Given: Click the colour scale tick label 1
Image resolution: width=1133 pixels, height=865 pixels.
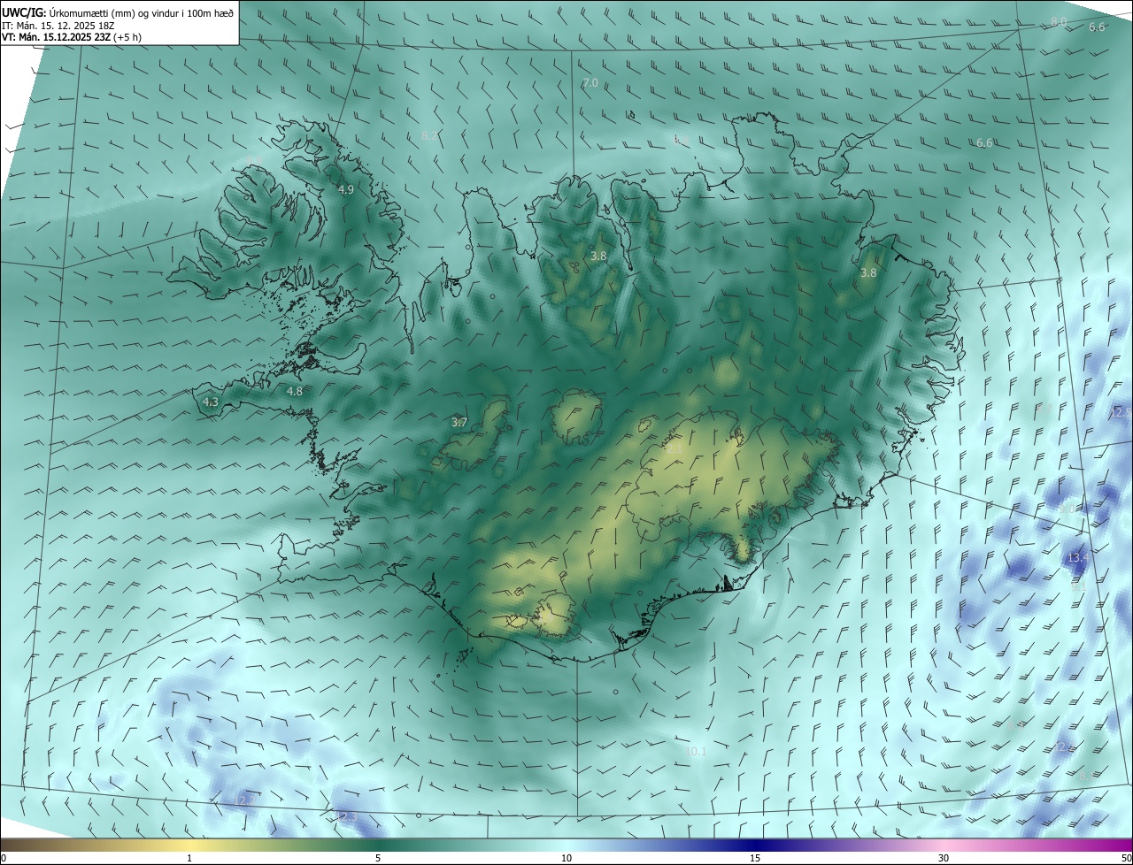Looking at the screenshot, I should pos(189,858).
